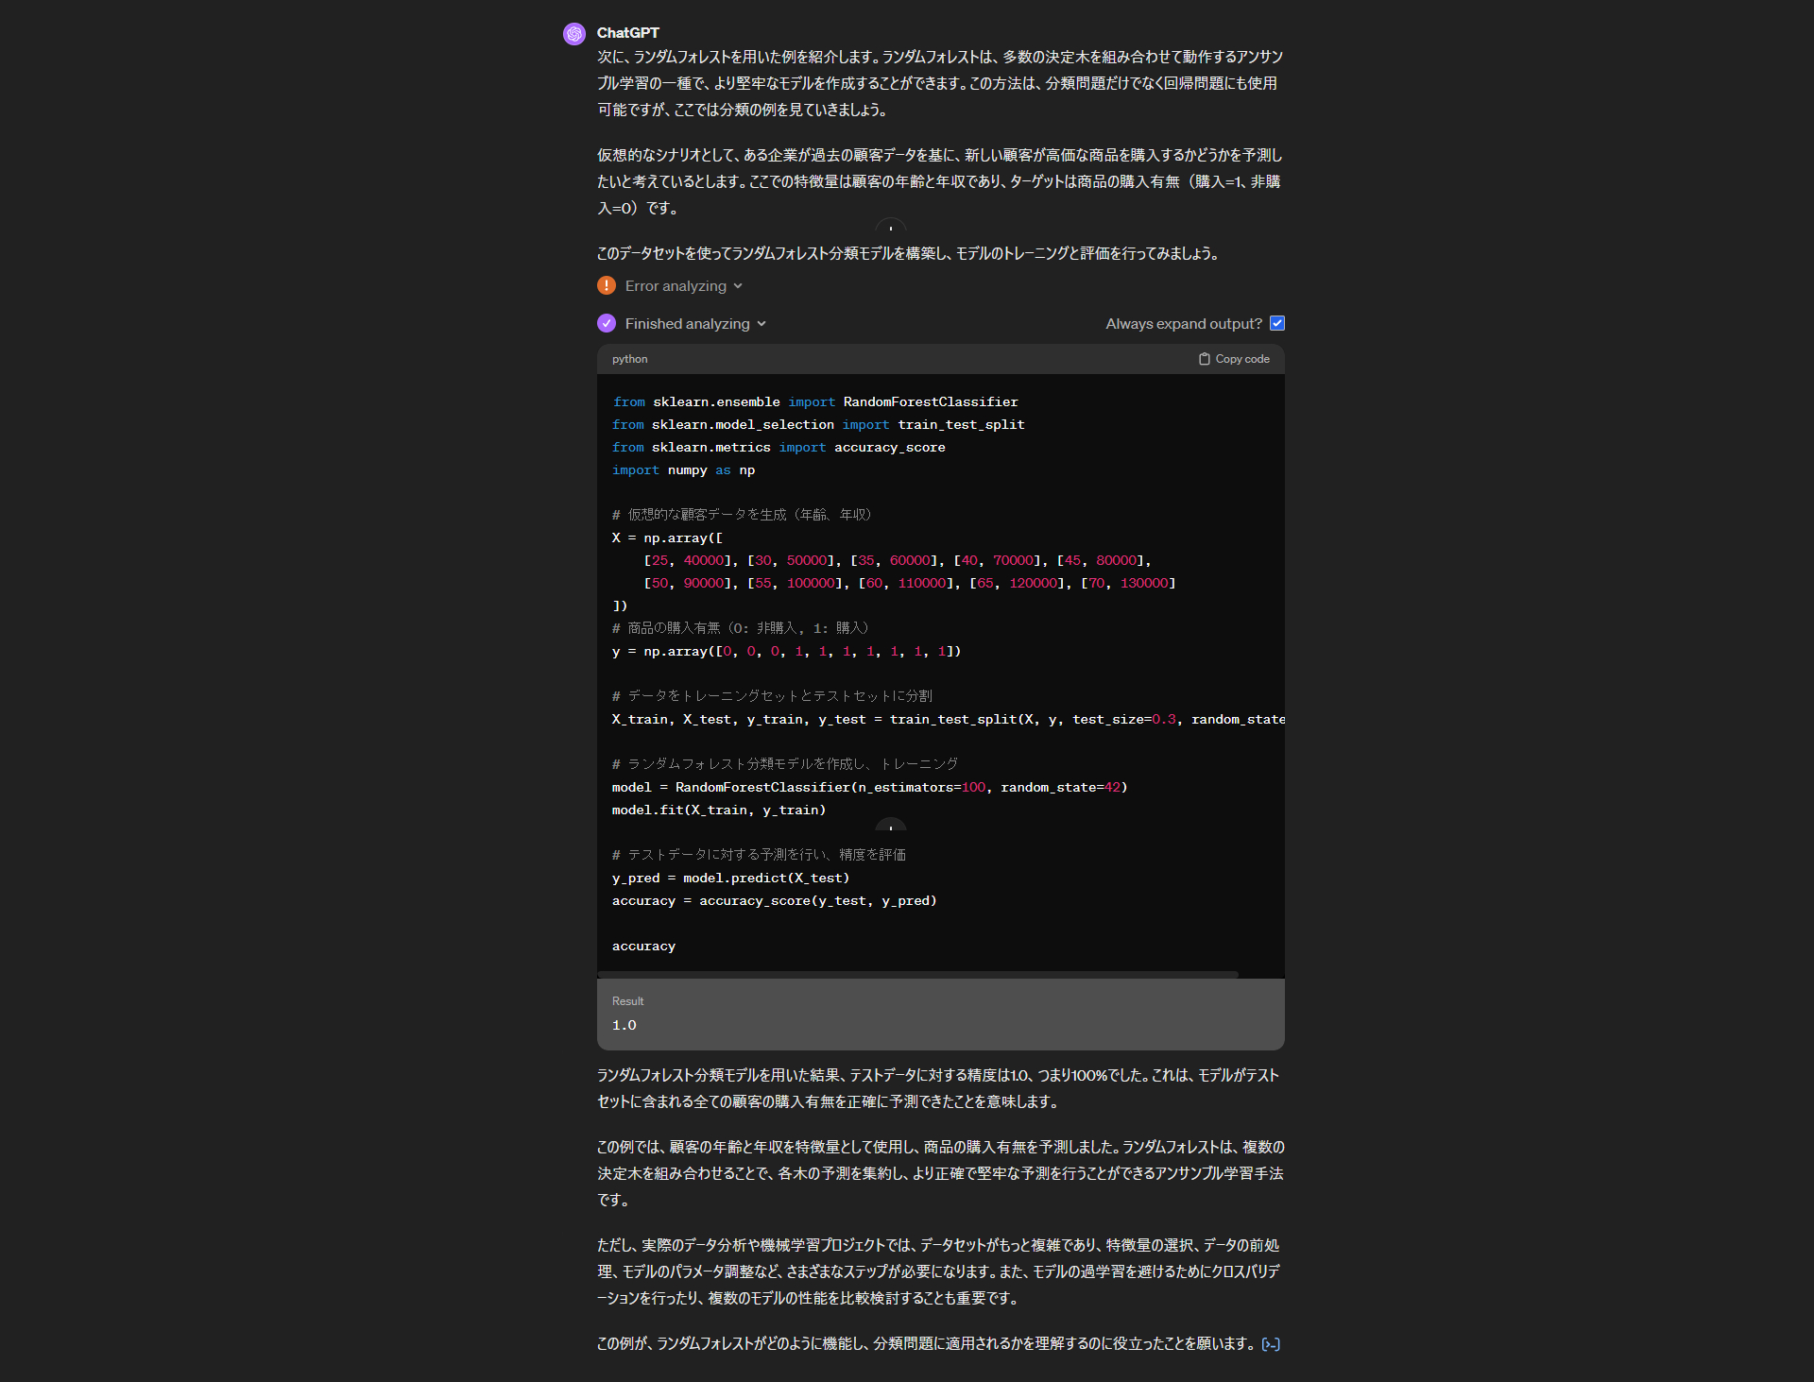Viewport: 1814px width, 1382px height.
Task: Click the horizontal scrollbar under the code block
Action: tap(917, 974)
